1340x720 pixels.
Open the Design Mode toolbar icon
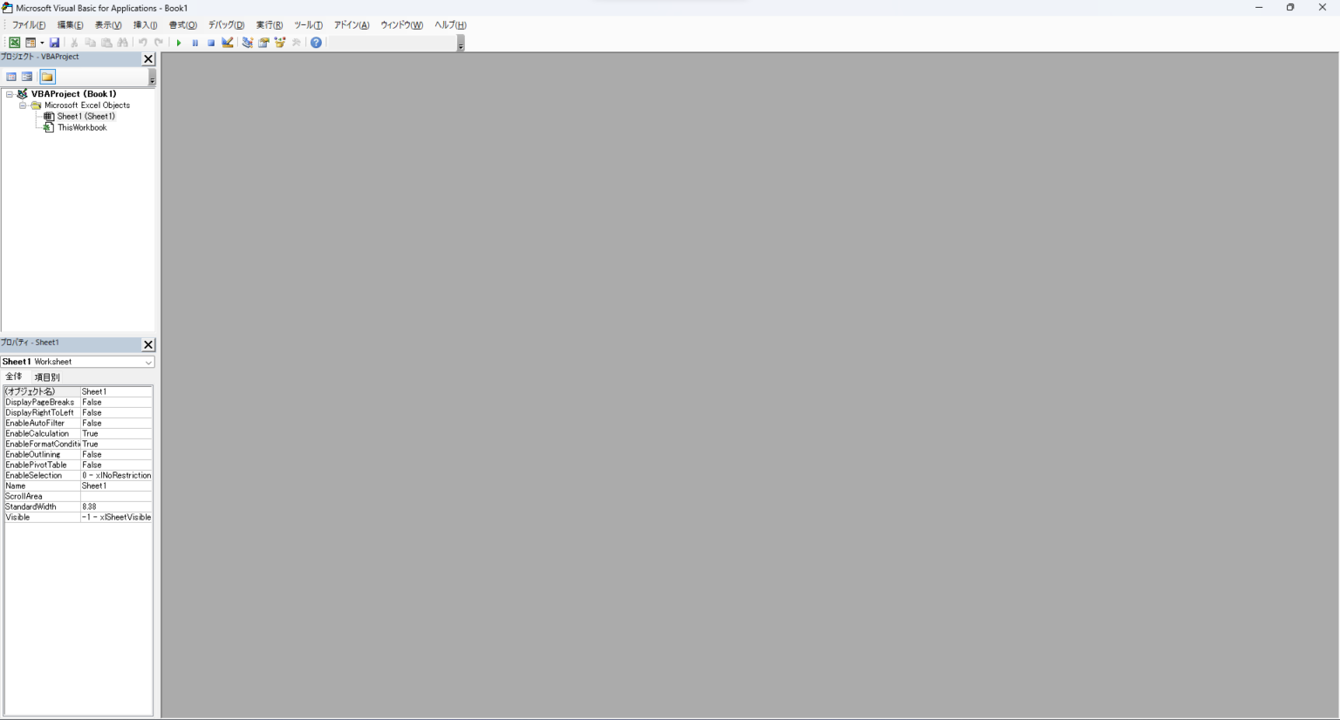click(229, 42)
